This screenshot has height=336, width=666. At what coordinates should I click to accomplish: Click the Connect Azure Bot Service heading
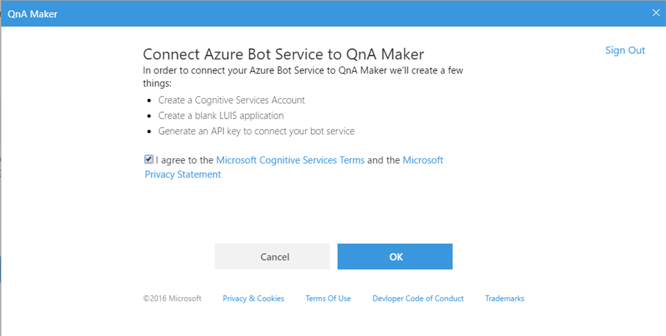[x=283, y=53]
